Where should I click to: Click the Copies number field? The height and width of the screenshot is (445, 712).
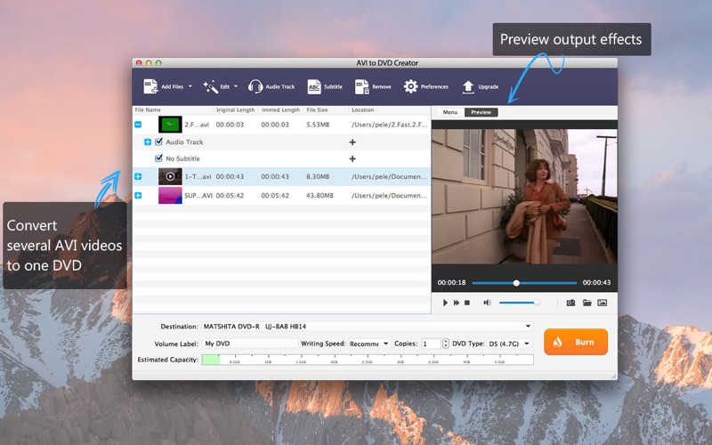tap(431, 344)
